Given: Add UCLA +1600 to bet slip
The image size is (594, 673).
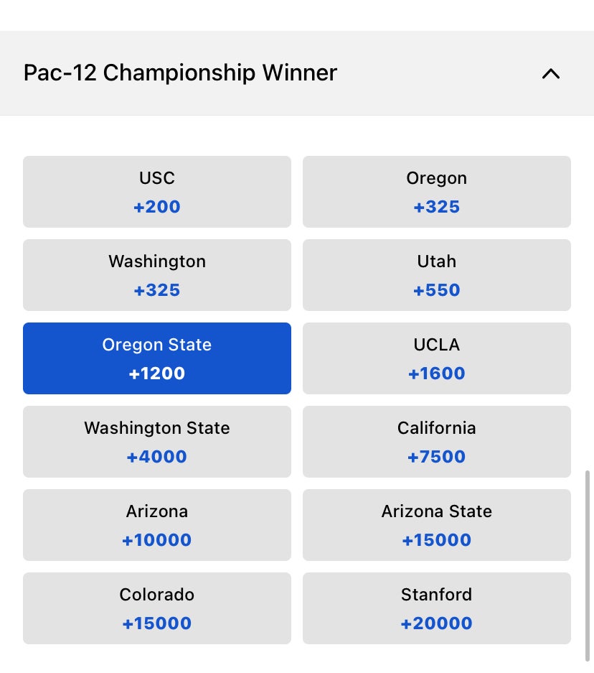Looking at the screenshot, I should [x=436, y=358].
